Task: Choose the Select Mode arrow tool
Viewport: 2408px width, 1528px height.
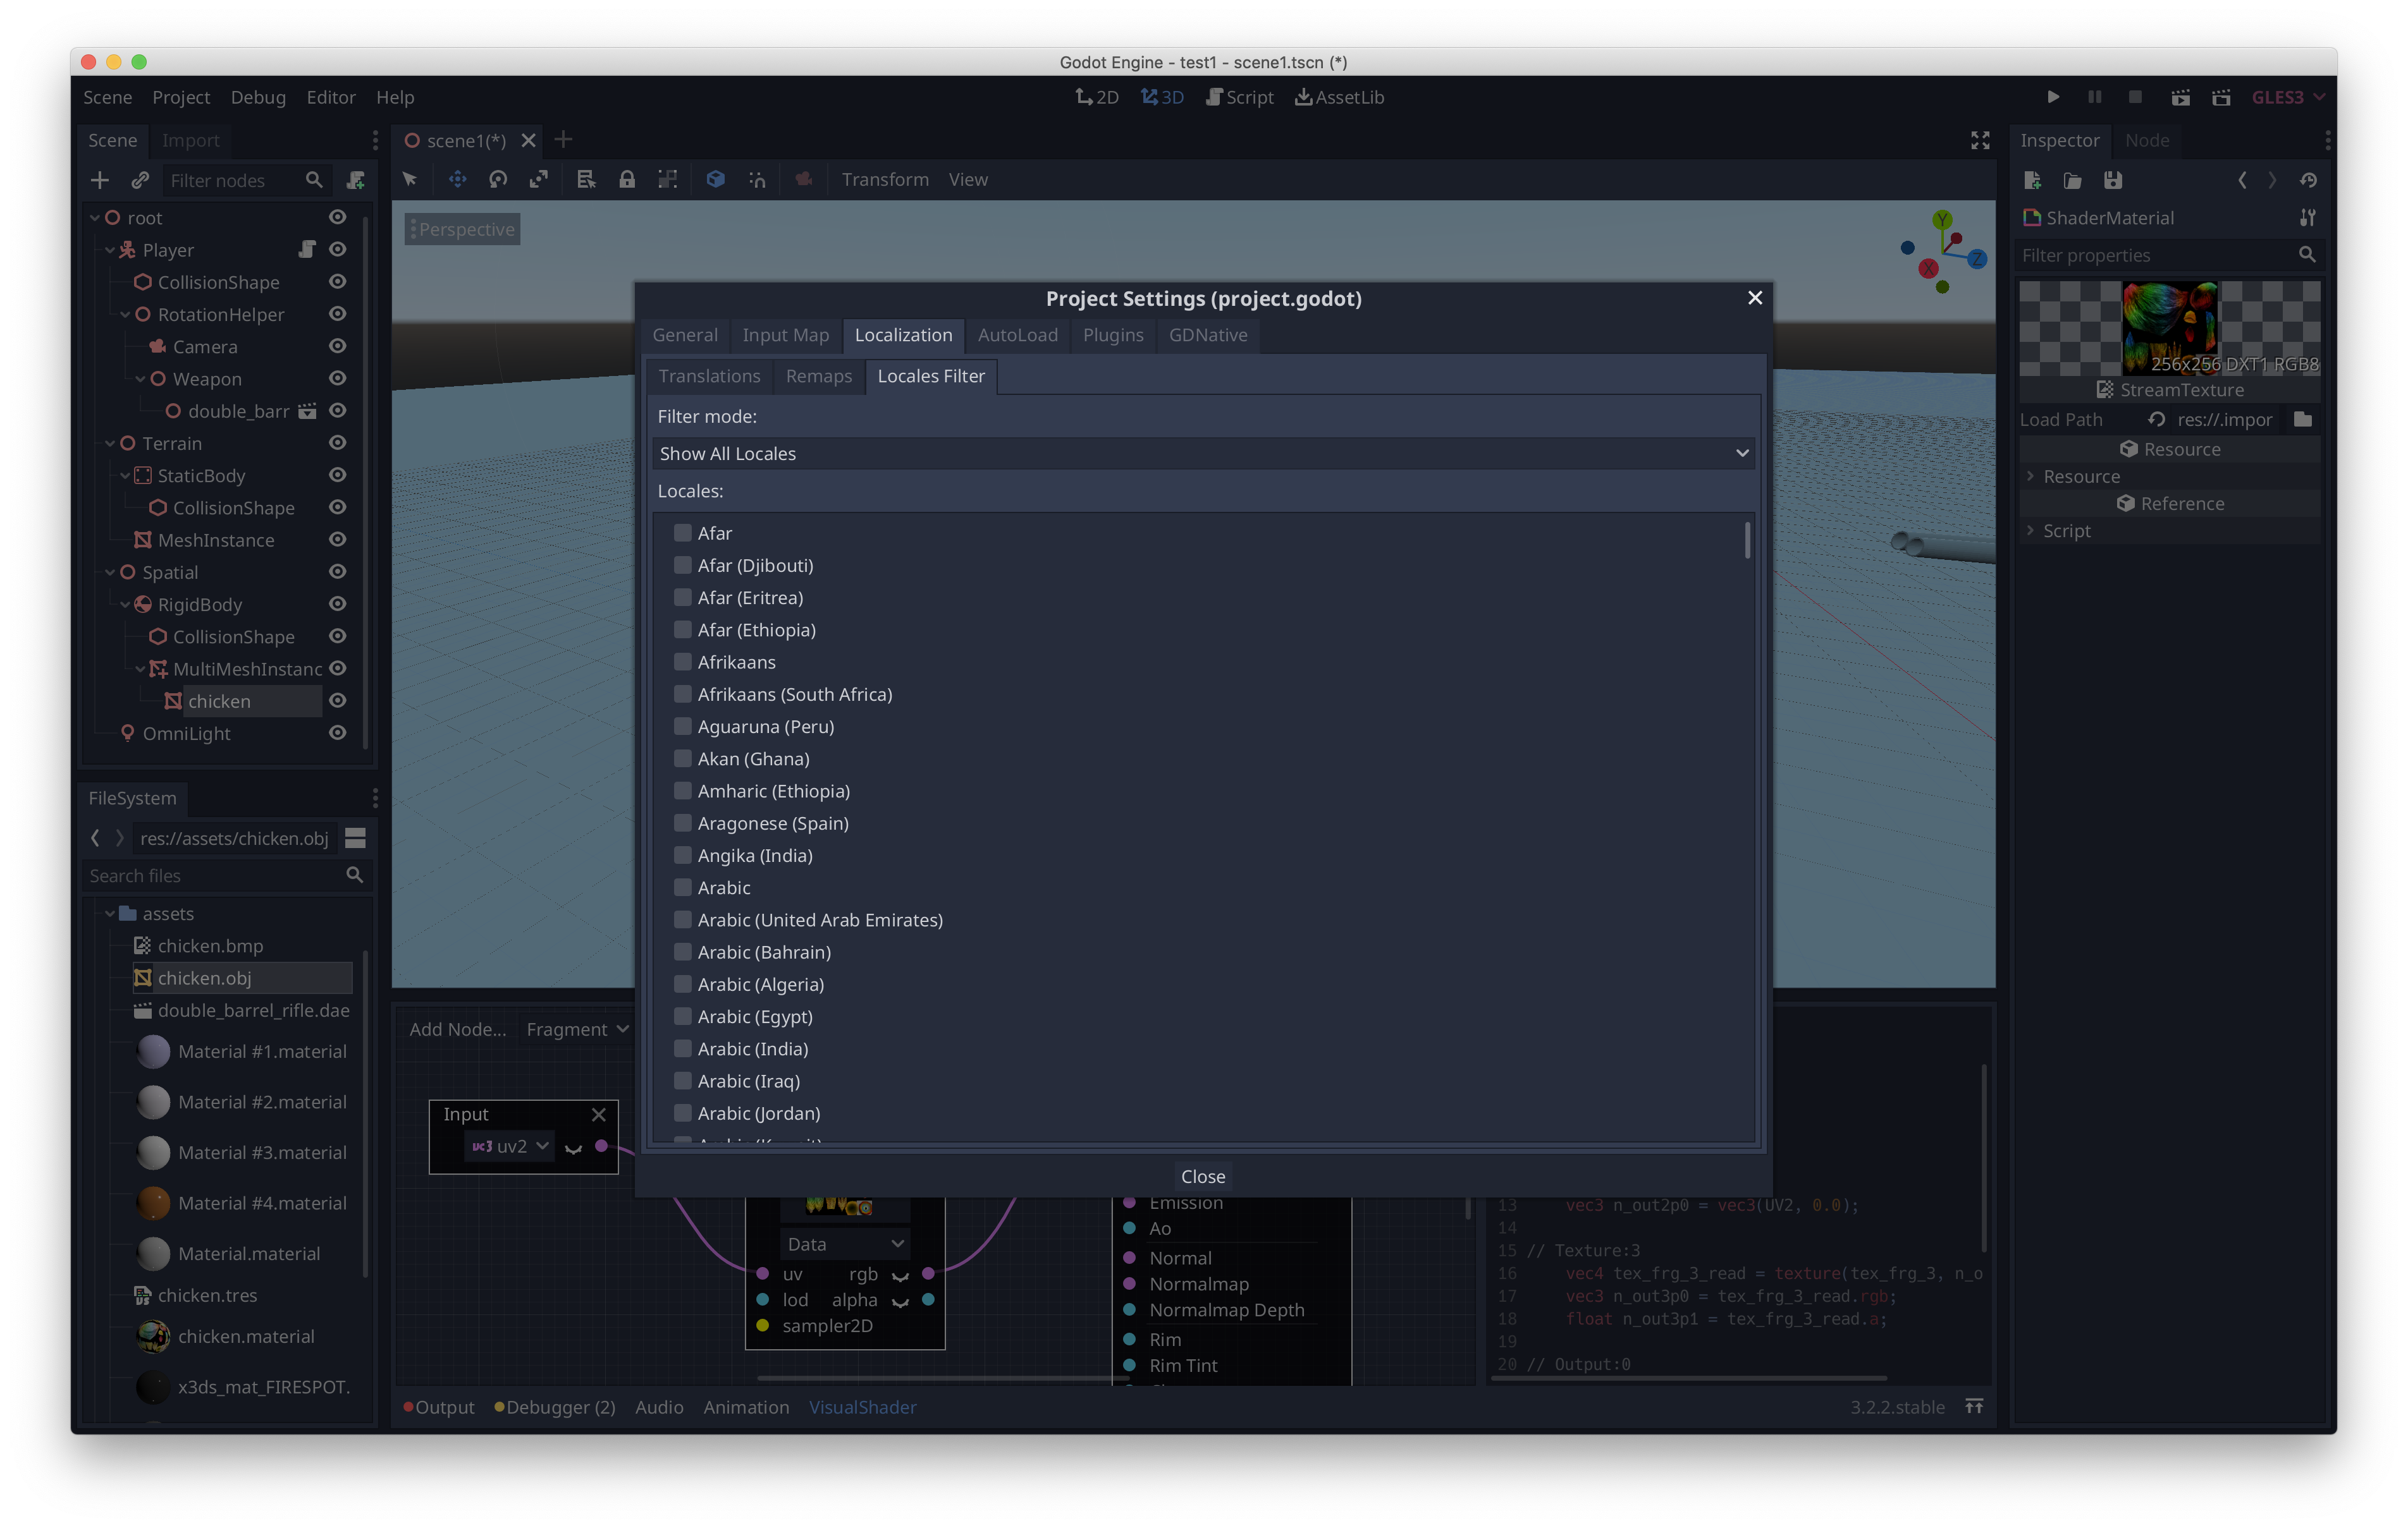Action: [x=410, y=179]
